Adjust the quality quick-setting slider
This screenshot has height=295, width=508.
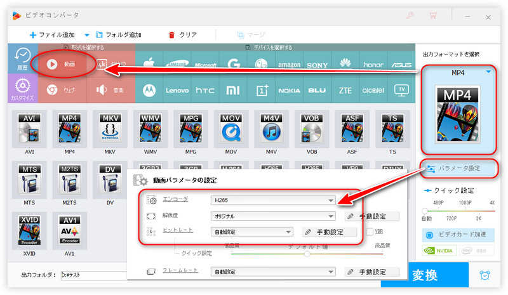pyautogui.click(x=307, y=253)
